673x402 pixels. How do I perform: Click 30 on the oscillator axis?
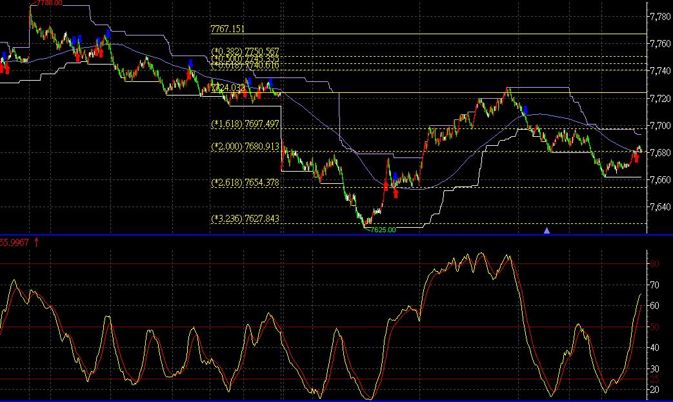click(x=654, y=369)
